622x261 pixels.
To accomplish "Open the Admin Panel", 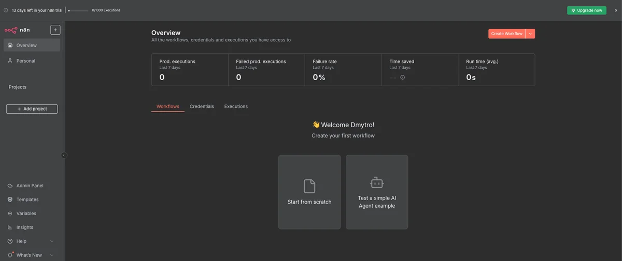I will (x=32, y=186).
